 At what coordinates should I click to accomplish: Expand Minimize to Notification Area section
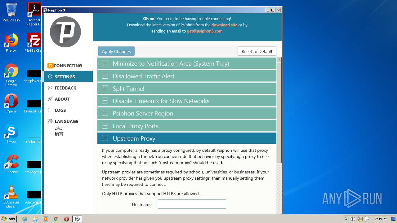[x=187, y=63]
